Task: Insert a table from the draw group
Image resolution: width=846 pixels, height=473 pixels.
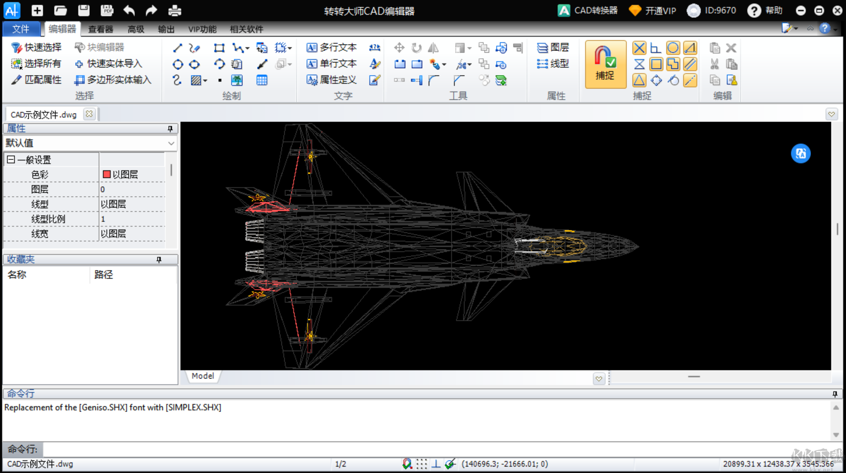Action: [262, 80]
